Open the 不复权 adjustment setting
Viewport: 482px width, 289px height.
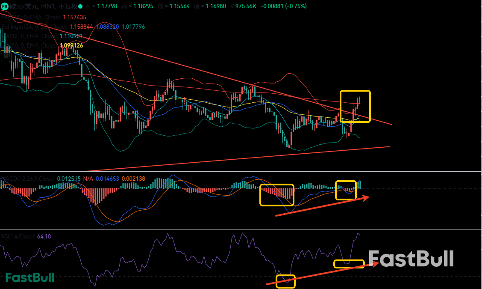(68, 6)
